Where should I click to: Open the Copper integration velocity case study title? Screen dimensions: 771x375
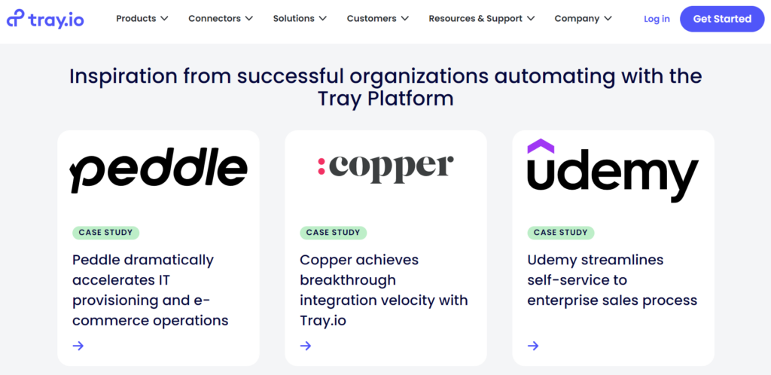(x=384, y=290)
